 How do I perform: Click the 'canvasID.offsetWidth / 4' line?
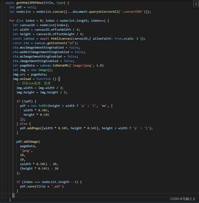tap(46, 30)
